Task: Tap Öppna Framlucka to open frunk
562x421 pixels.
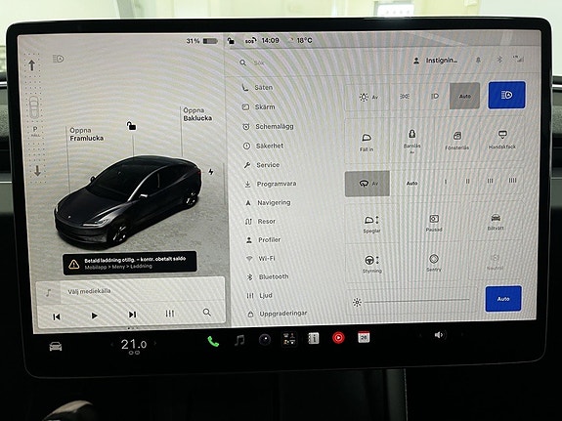Action: (86, 135)
